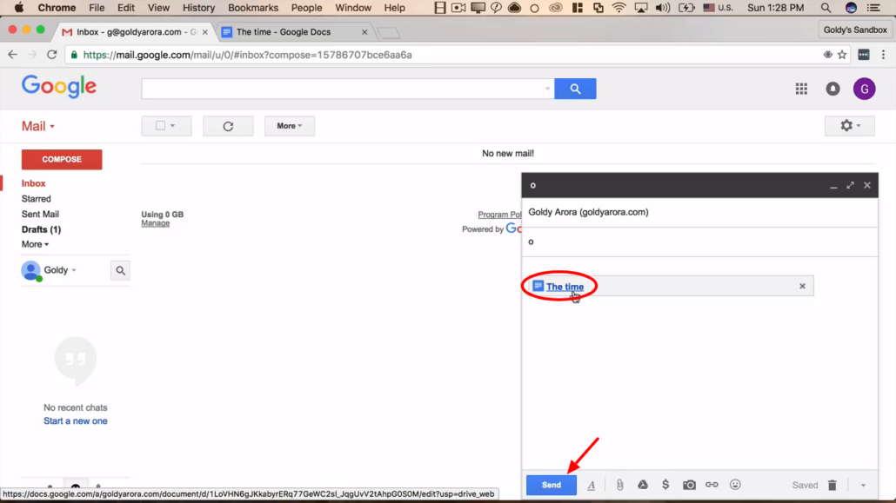
Task: Open the Starred folder
Action: (36, 199)
